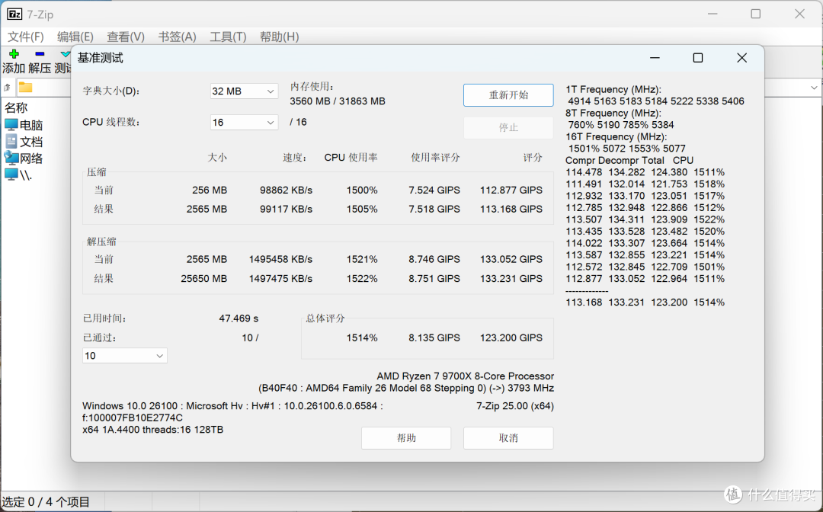Select the 电脑 item in the file list
This screenshot has height=512, width=823.
[x=24, y=125]
